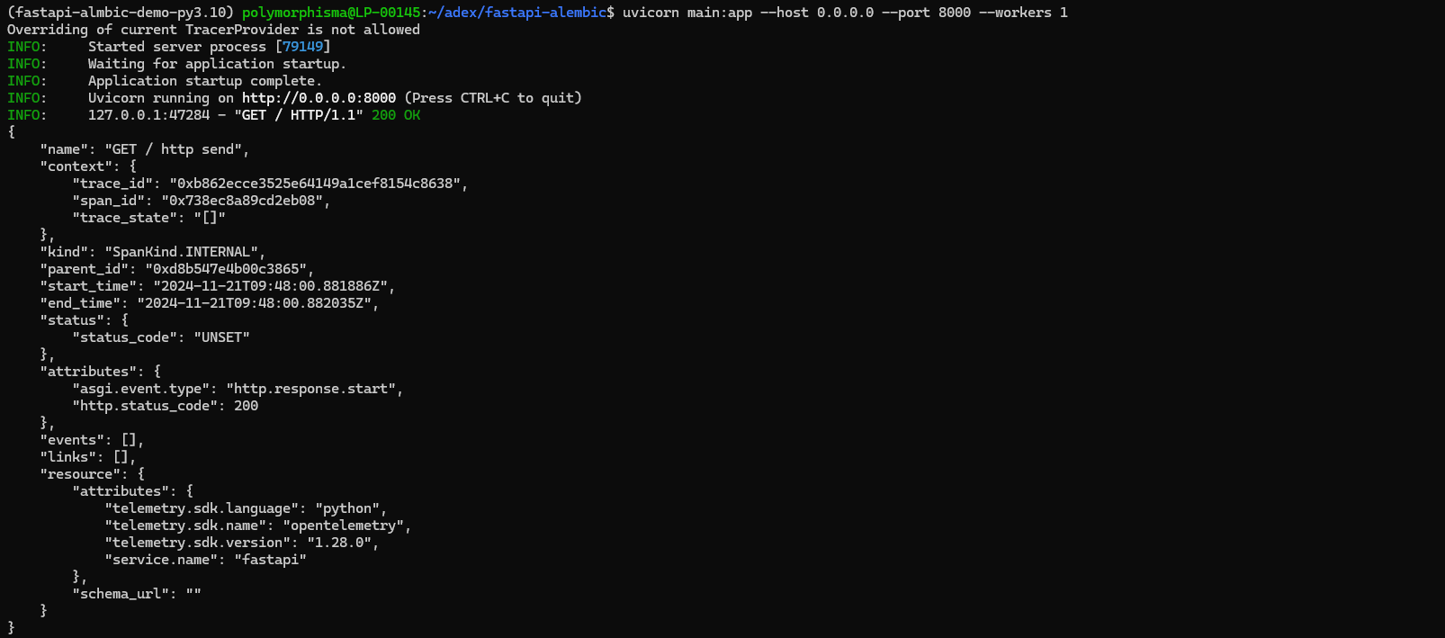Viewport: 1445px width, 638px height.
Task: Click the "resource": { line
Action: (92, 474)
